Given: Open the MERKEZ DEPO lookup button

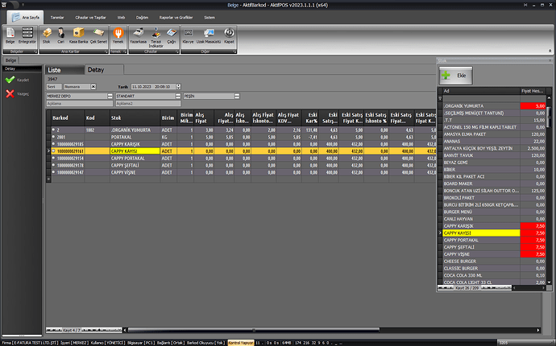Looking at the screenshot, I should click(x=110, y=96).
